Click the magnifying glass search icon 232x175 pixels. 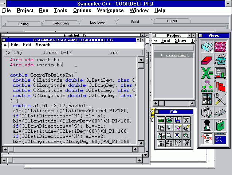pyautogui.click(x=169, y=136)
